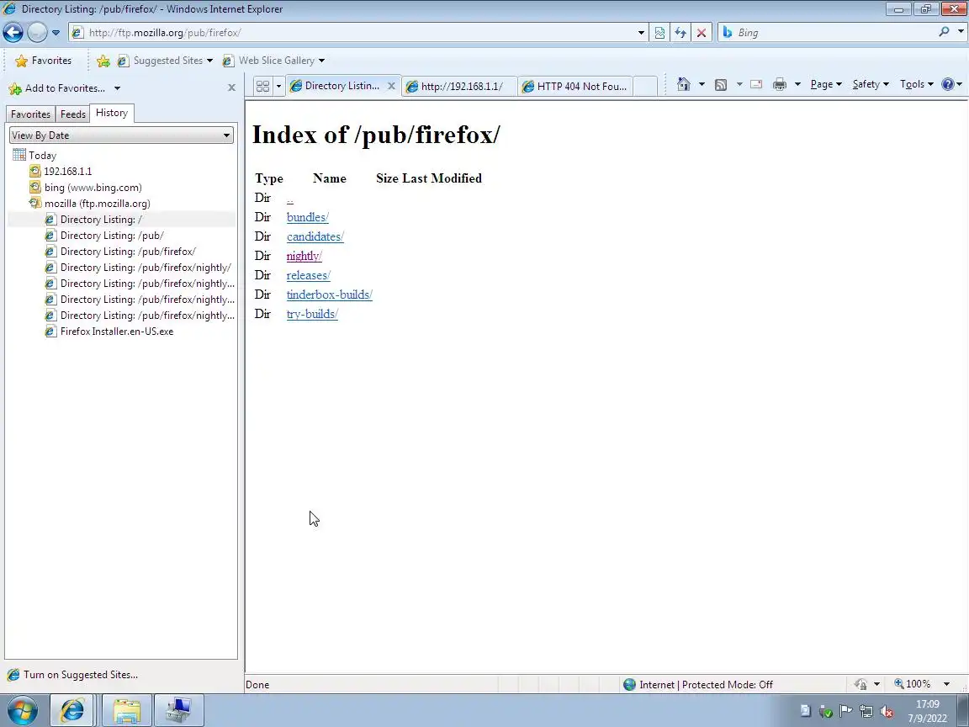Expand bing (www.bing.com) history folder
Screen dimensions: 969x727
[86, 188]
